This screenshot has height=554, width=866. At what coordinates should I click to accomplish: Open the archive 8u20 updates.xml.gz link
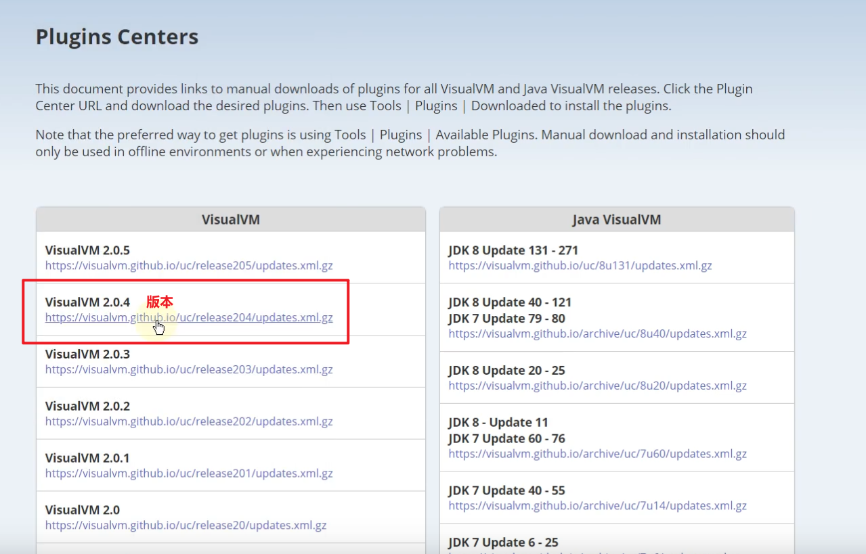pos(598,386)
